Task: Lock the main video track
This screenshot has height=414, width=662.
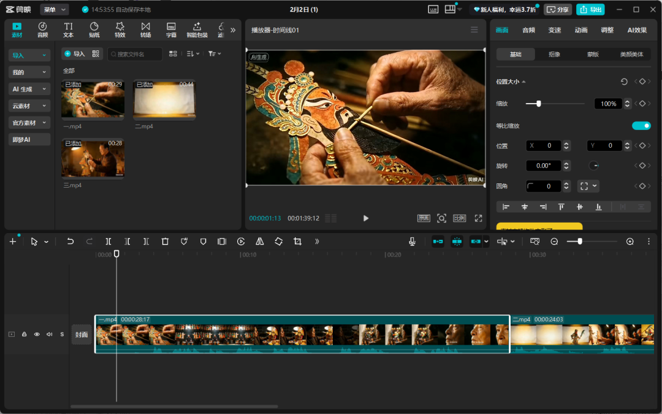Action: click(x=25, y=334)
